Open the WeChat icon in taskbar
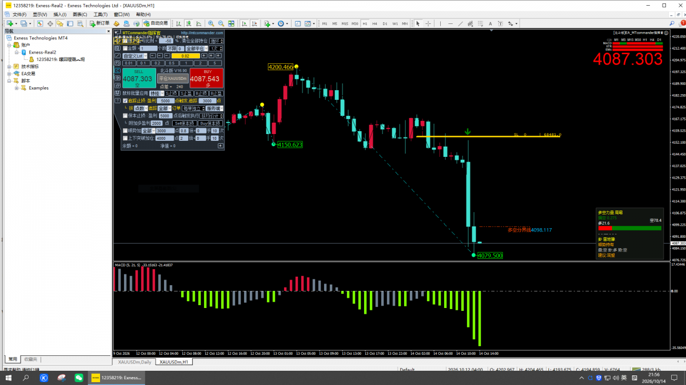Image resolution: width=686 pixels, height=385 pixels. (x=79, y=378)
